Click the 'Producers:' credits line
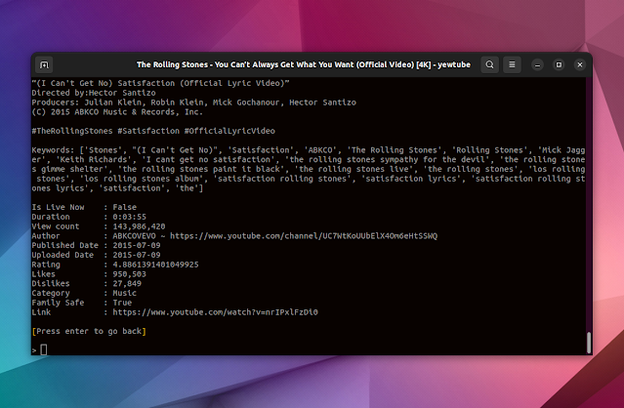The width and height of the screenshot is (624, 408). (193, 102)
